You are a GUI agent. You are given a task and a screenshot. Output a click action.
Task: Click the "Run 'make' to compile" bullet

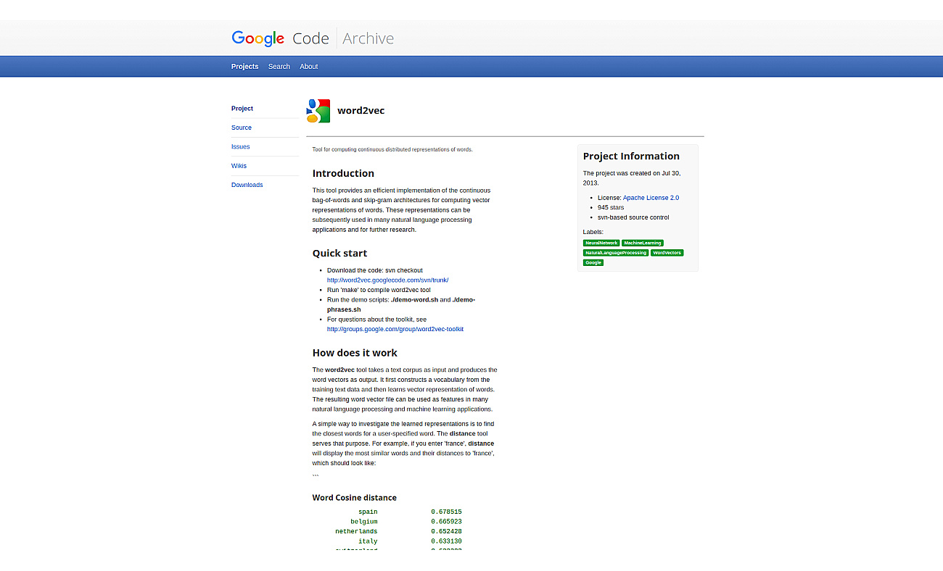[379, 290]
